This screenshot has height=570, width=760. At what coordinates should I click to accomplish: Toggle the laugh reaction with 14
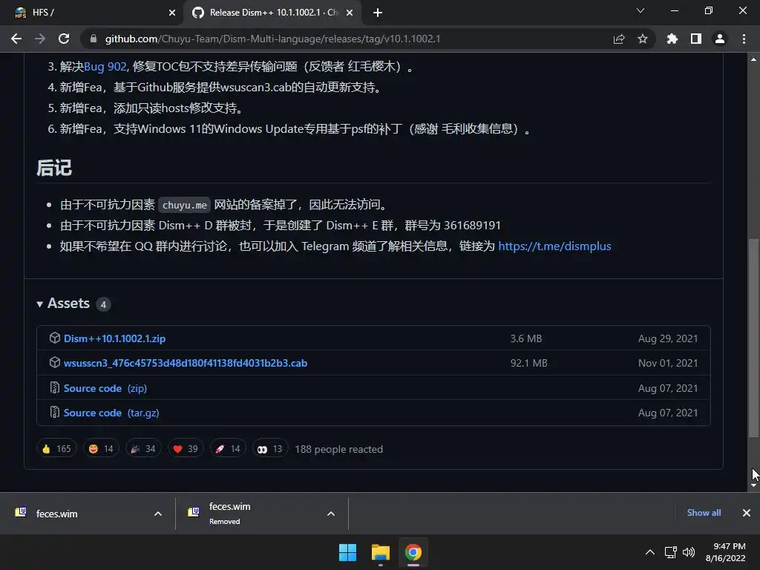click(101, 449)
